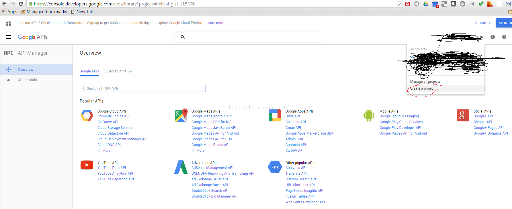Screen dimensions: 512x209
Task: Select Overview in the sidebar
Action: pos(36,70)
